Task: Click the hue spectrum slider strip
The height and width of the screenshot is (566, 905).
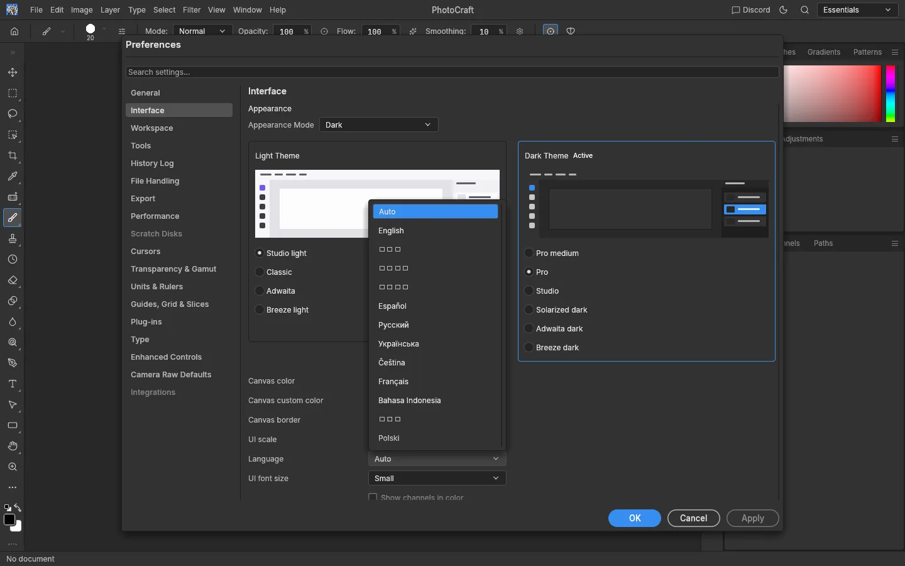Action: [891, 94]
